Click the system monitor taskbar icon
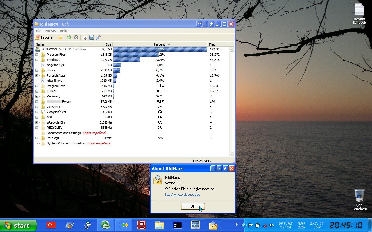 [x=195, y=225]
